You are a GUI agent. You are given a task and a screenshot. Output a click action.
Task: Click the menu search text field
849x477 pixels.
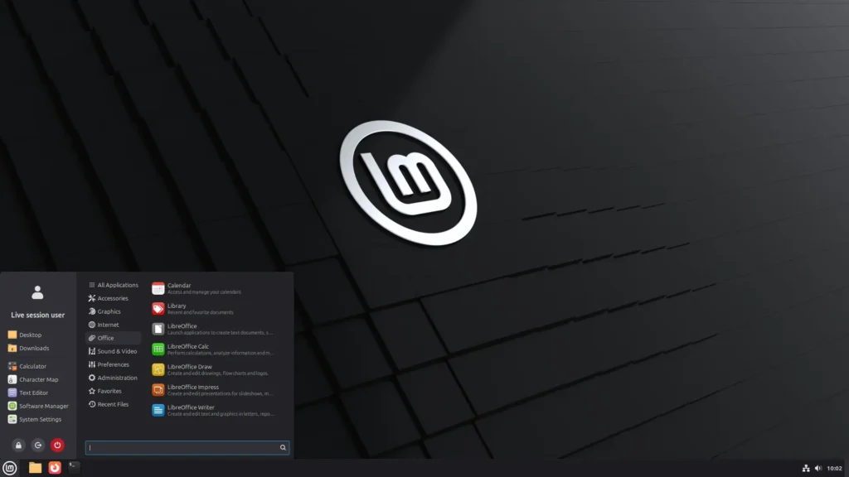[x=182, y=447]
